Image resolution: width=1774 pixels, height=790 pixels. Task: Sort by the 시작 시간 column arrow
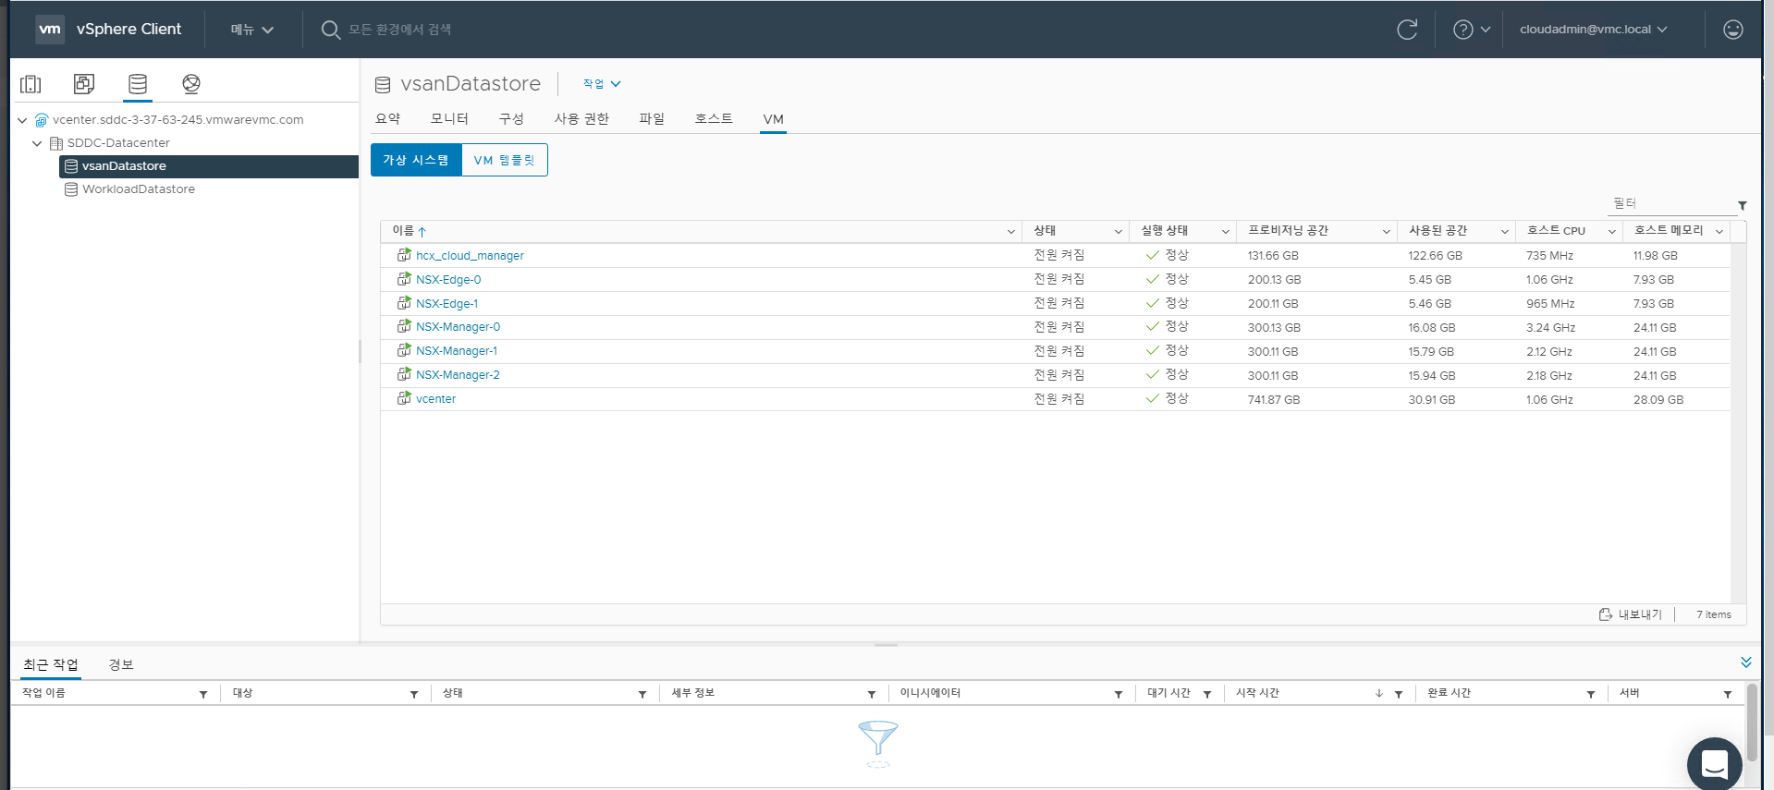(1378, 694)
